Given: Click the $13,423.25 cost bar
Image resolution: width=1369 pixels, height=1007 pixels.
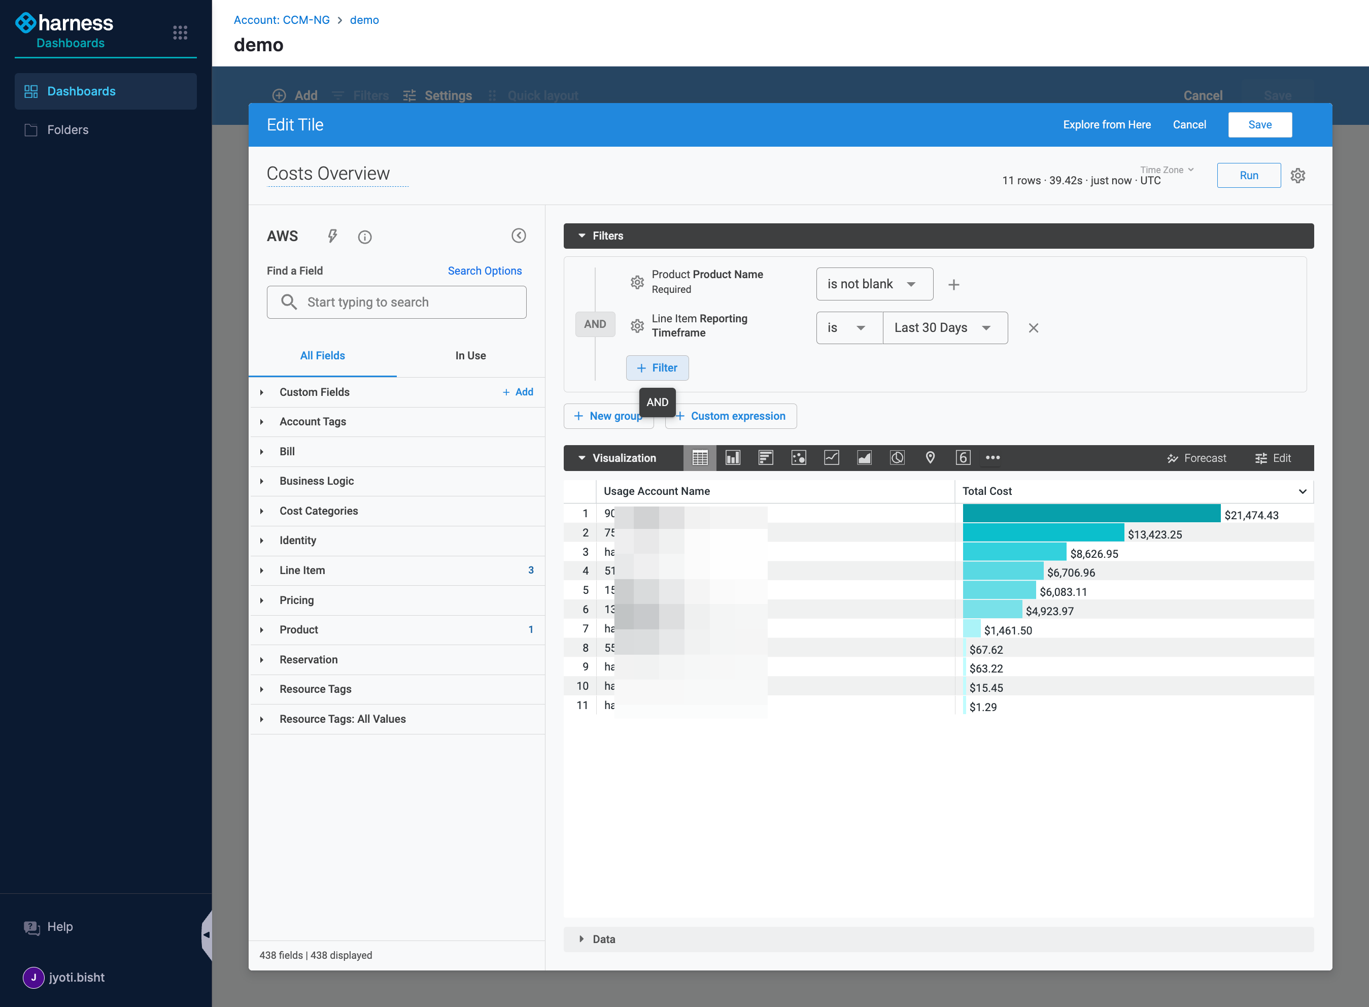Looking at the screenshot, I should tap(1043, 533).
